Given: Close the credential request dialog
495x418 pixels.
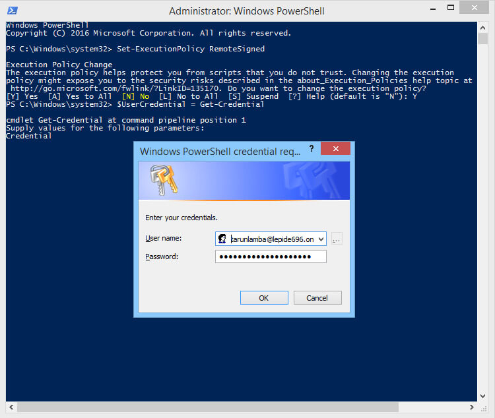Looking at the screenshot, I should pos(335,148).
